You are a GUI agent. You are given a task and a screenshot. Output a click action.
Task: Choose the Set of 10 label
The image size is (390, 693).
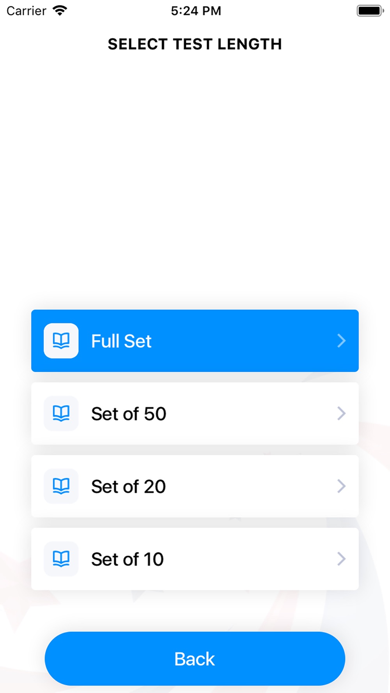(128, 559)
